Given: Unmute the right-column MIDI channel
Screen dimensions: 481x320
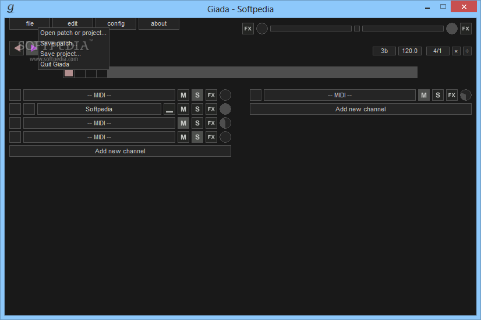Looking at the screenshot, I should (x=424, y=95).
